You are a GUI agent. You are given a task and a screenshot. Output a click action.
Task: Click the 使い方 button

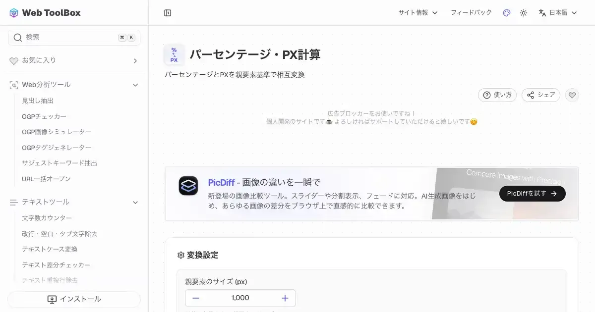click(x=497, y=95)
